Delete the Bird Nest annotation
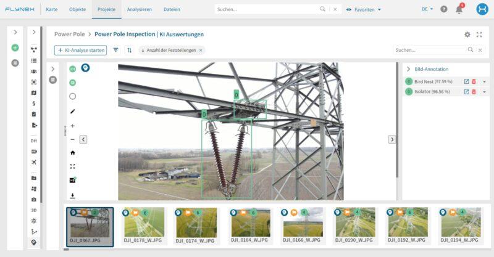This screenshot has width=494, height=257. [x=474, y=81]
